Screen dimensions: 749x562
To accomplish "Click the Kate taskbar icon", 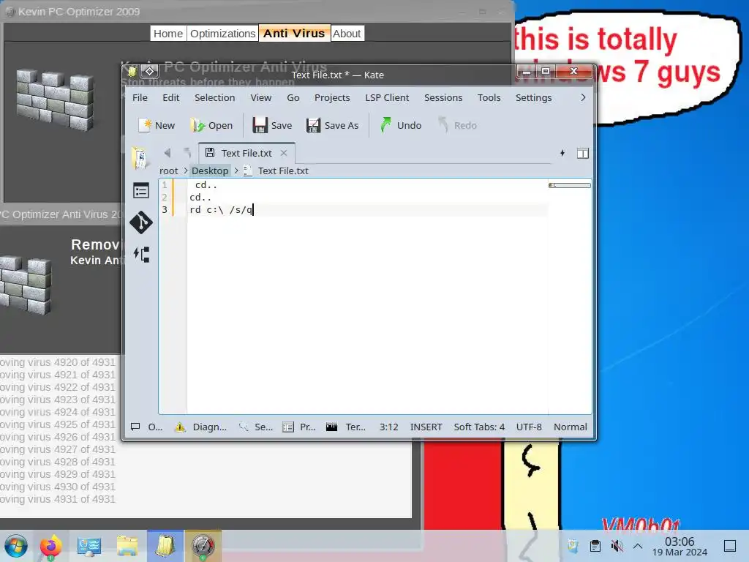I will [x=165, y=546].
